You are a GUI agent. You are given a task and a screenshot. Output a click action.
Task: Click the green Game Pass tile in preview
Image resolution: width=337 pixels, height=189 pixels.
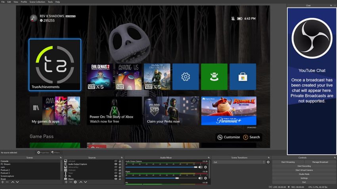[x=214, y=77]
